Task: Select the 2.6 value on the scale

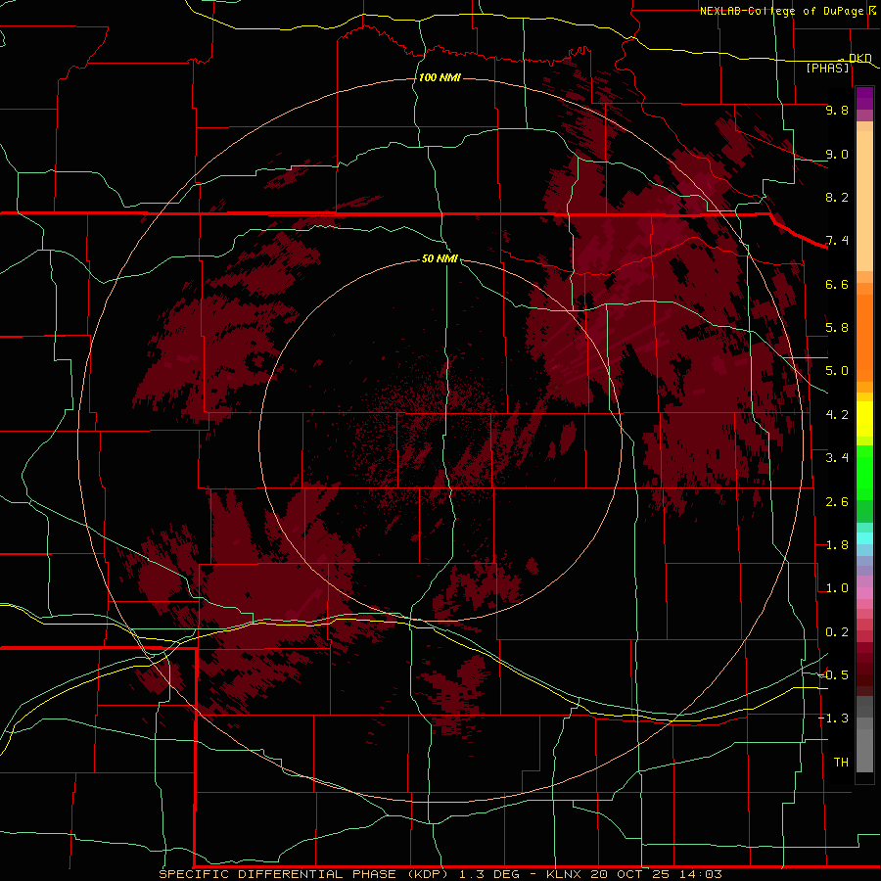Action: coord(837,502)
